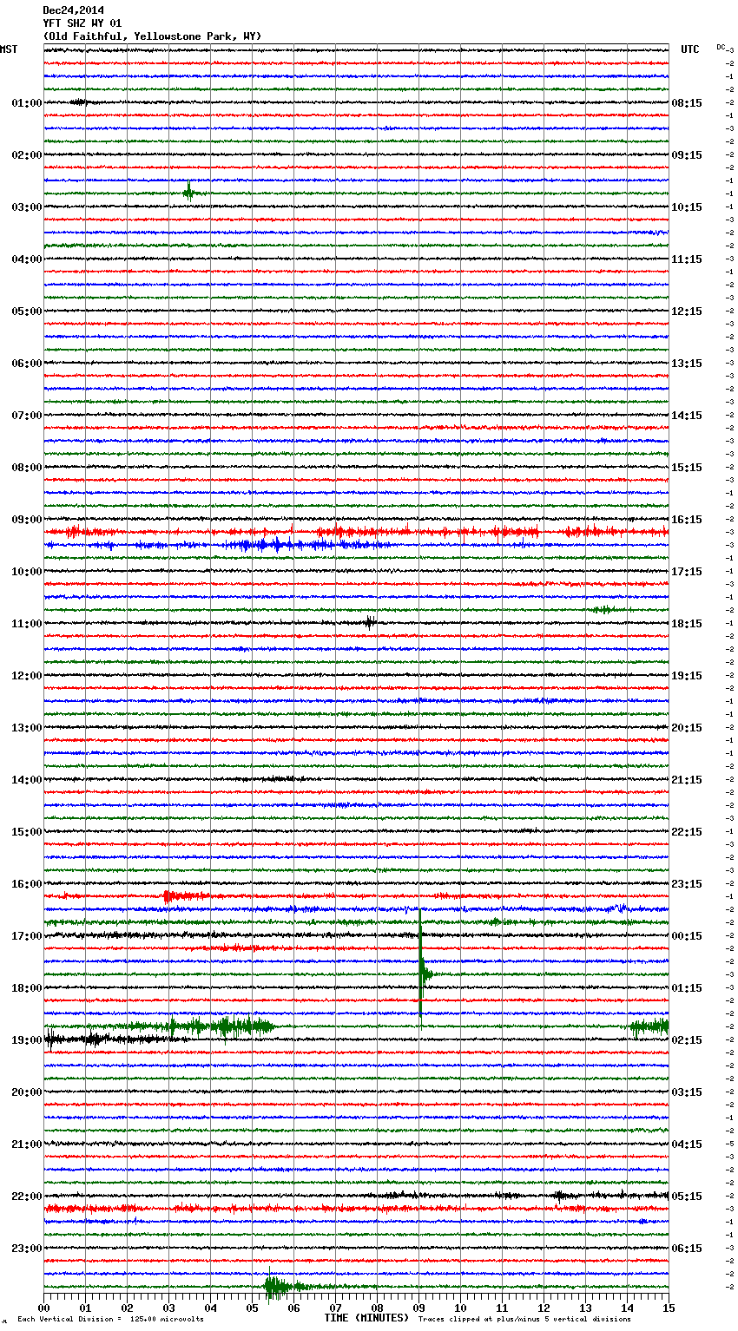Select the 22:00 MST time label
Image resolution: width=738 pixels, height=1331 pixels.
[x=26, y=1197]
